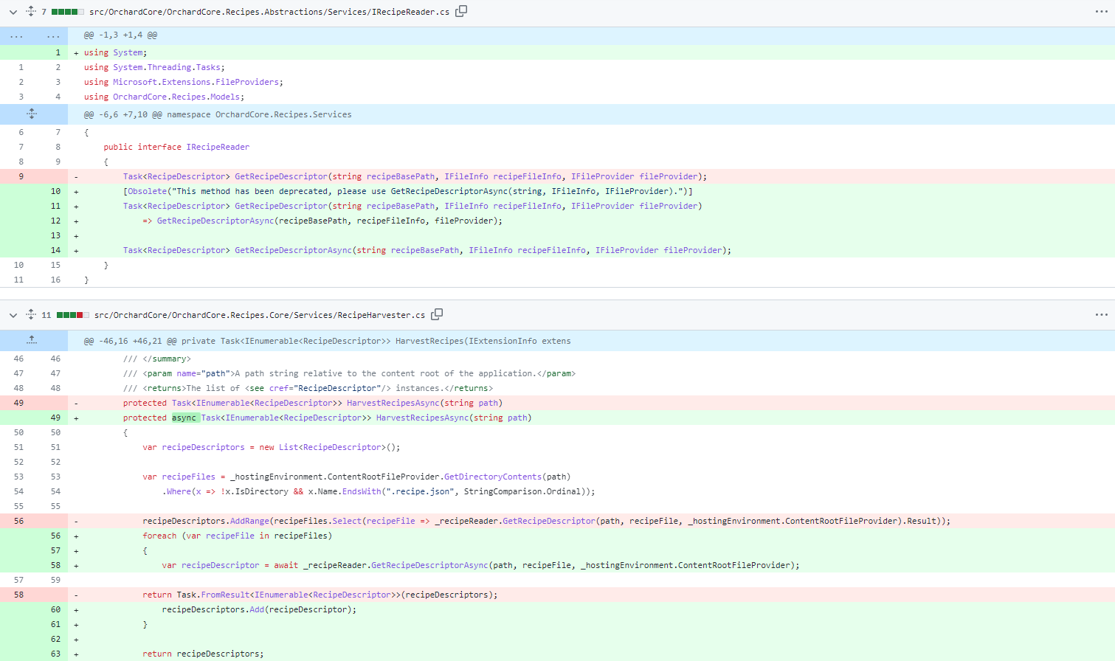Select added line number 14 GetRecipeDescriptorAsync
This screenshot has height=661, width=1115.
tap(55, 250)
